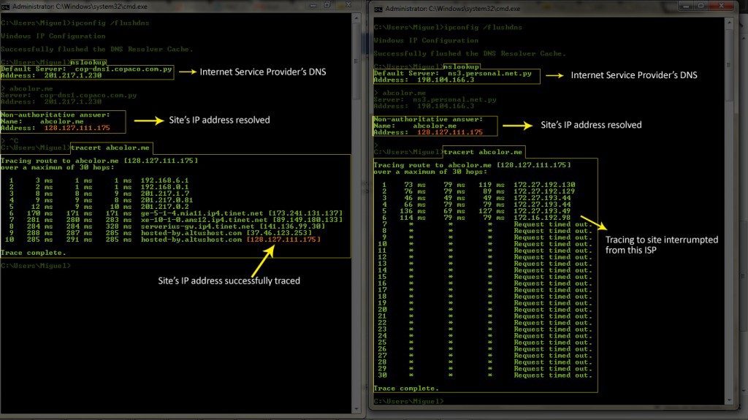Maximize the left cmd.exe window
The image size is (748, 420).
click(328, 5)
